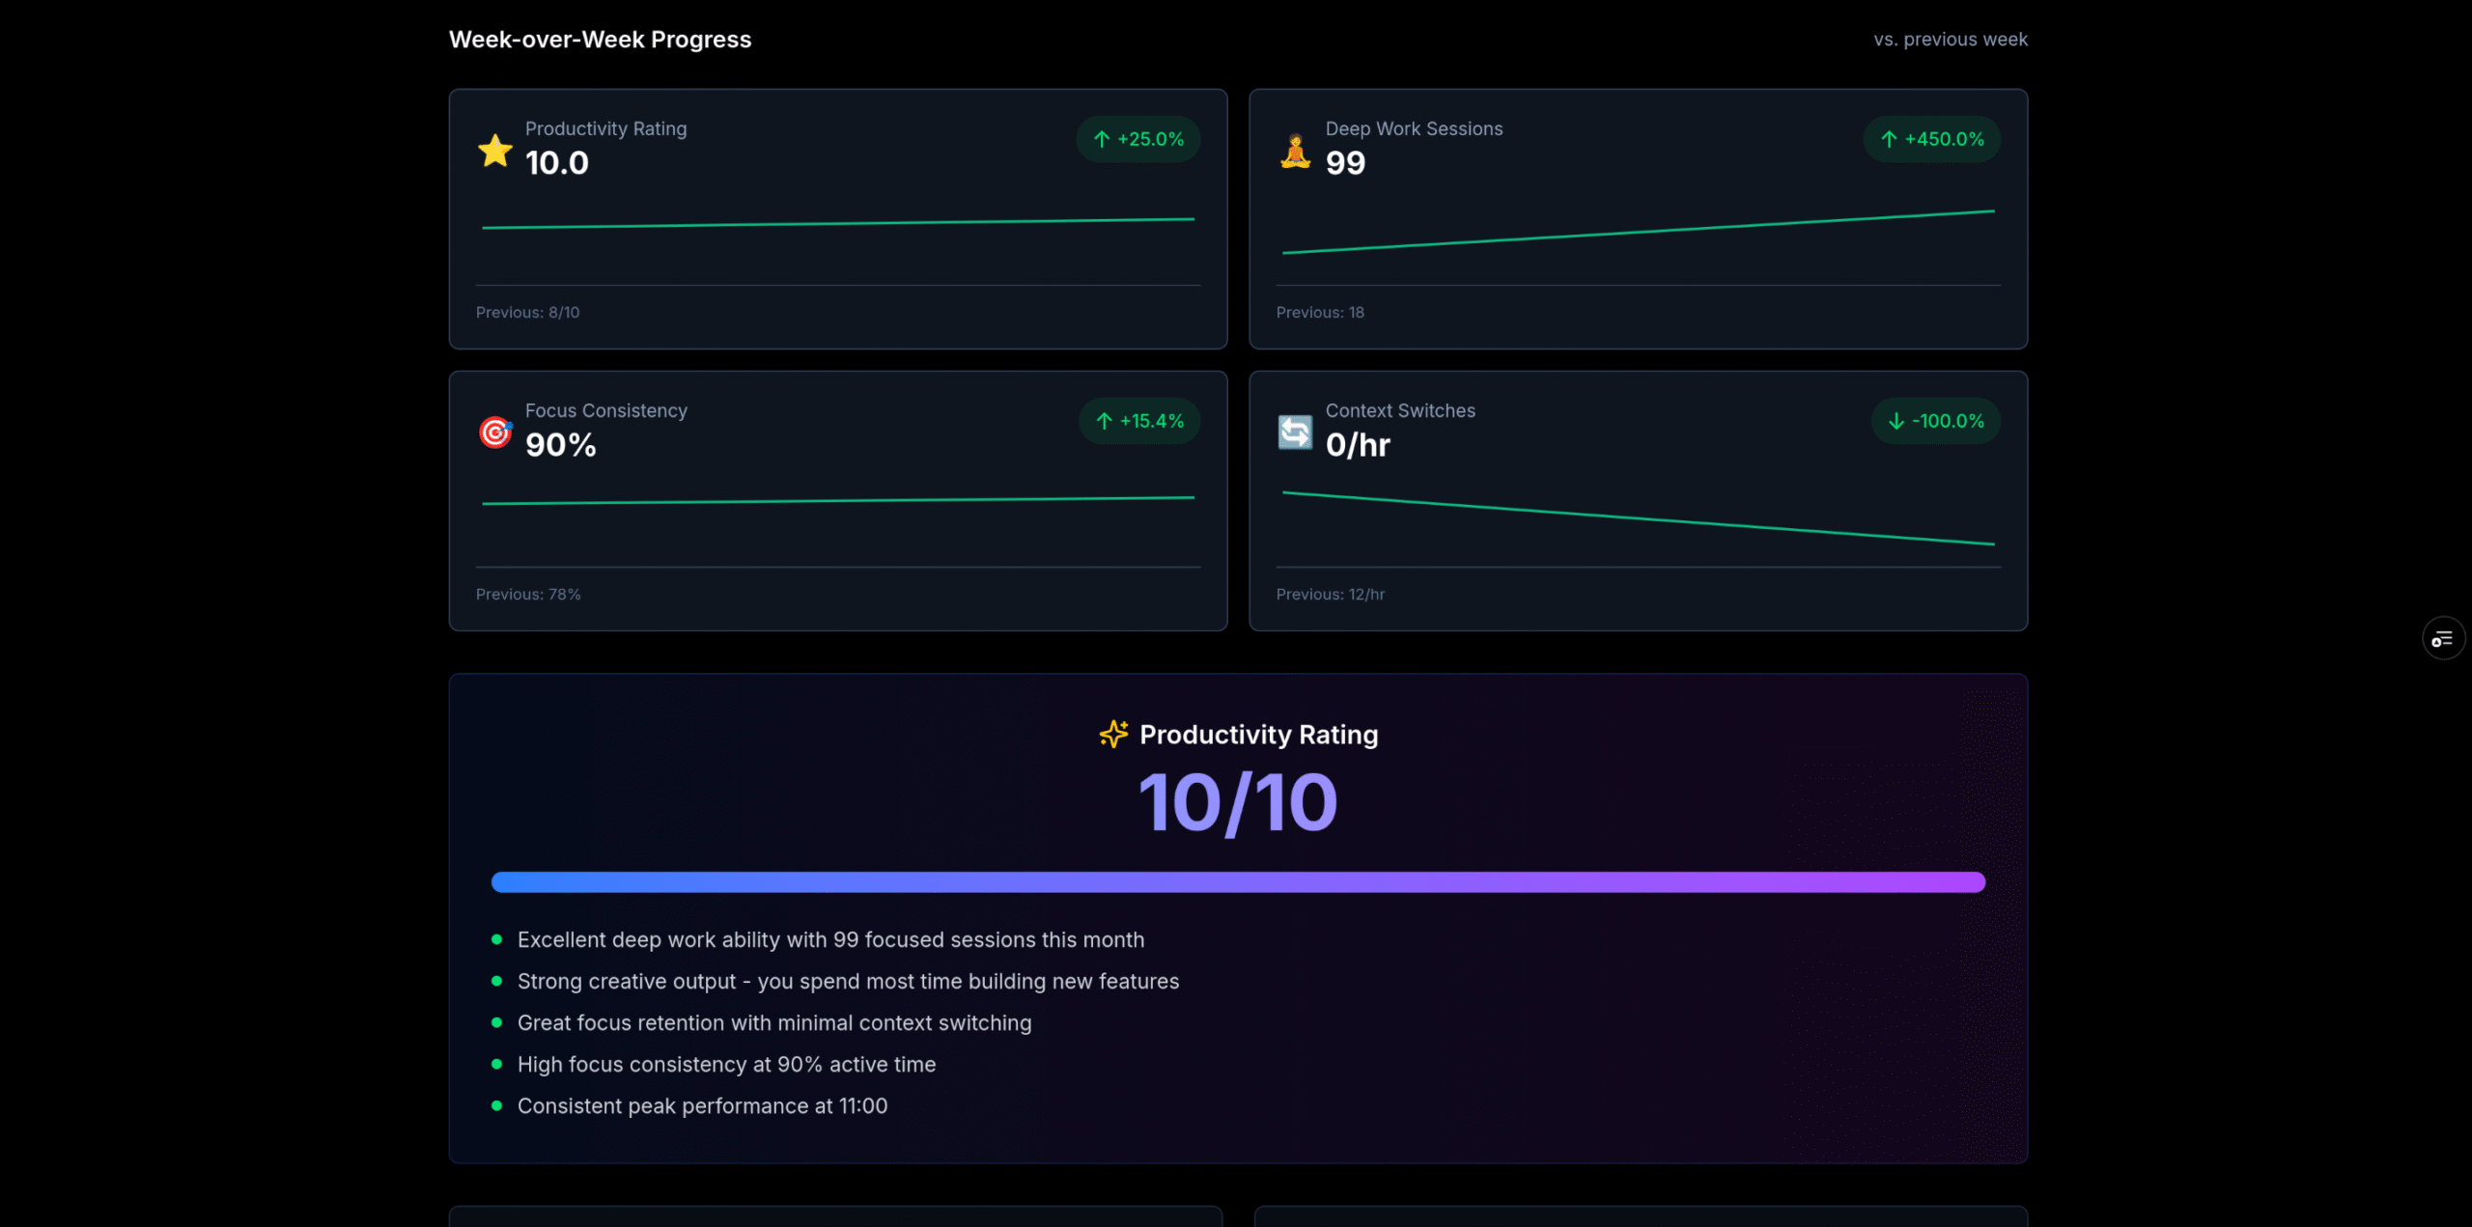Click the 'vs. previous week' label

1950,40
